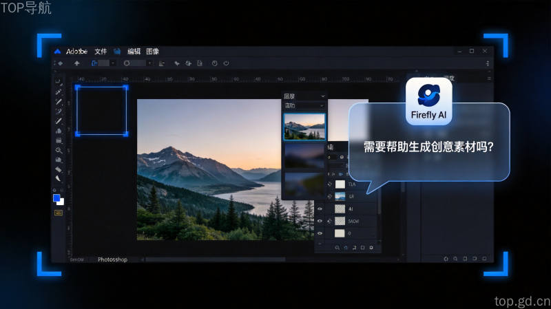The height and width of the screenshot is (309, 551).
Task: Click the align icon in the options bar
Action: [162, 63]
